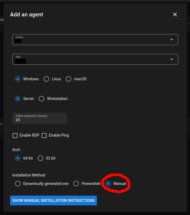Select the Manual installation method
Image resolution: width=190 pixels, height=215 pixels.
108,184
